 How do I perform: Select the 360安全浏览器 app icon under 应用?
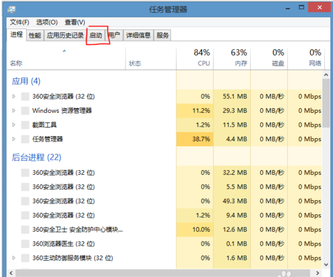(25, 97)
